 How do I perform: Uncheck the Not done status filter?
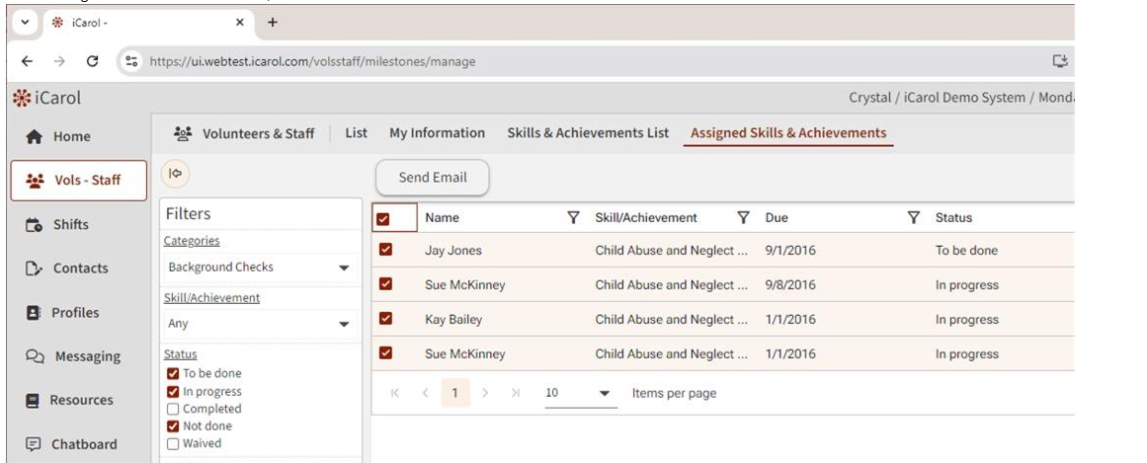tap(174, 426)
